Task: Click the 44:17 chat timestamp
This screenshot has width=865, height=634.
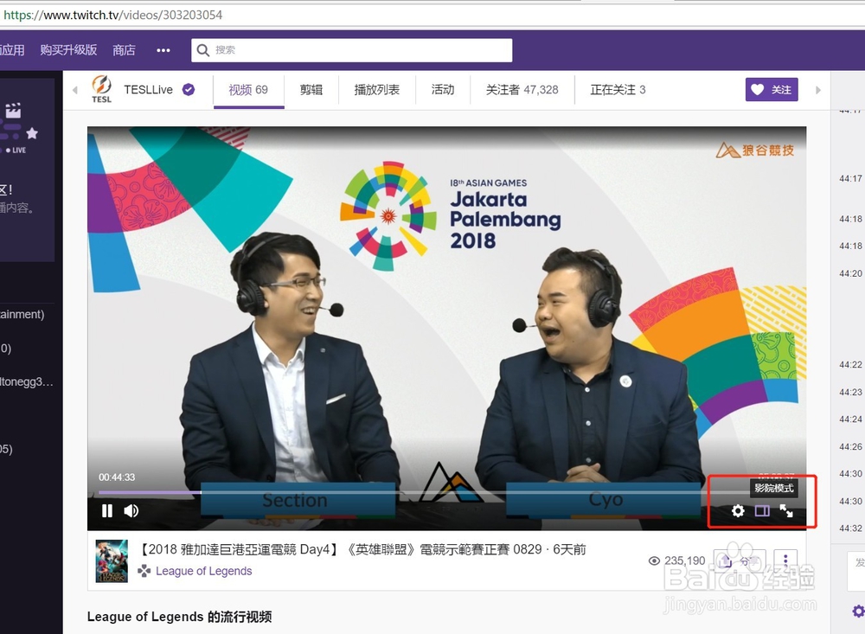Action: point(850,179)
